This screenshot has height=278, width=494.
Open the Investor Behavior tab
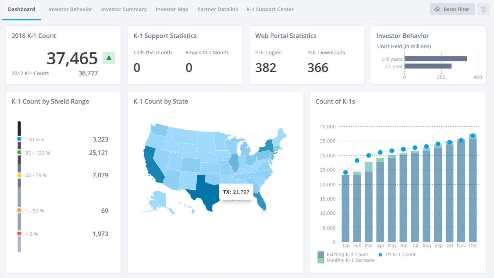pyautogui.click(x=70, y=9)
